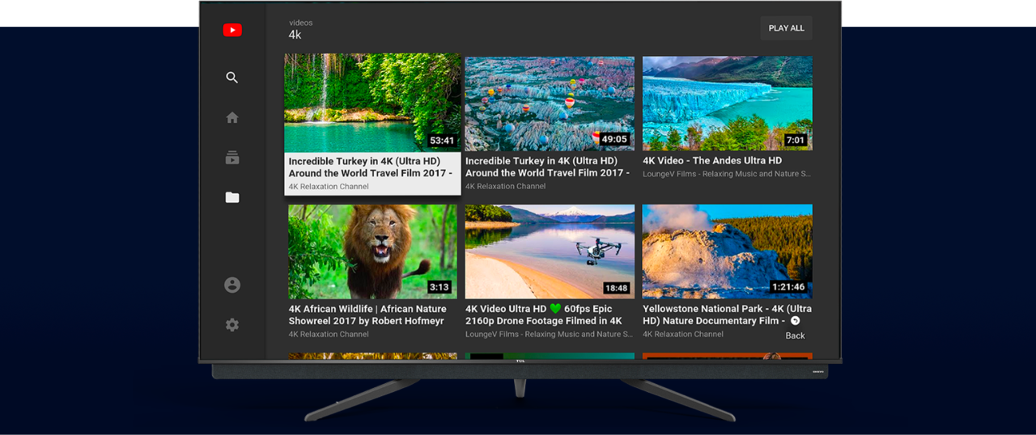This screenshot has height=435, width=1036.
Task: Select the Yellowstone geyser video thumbnail
Action: click(727, 251)
